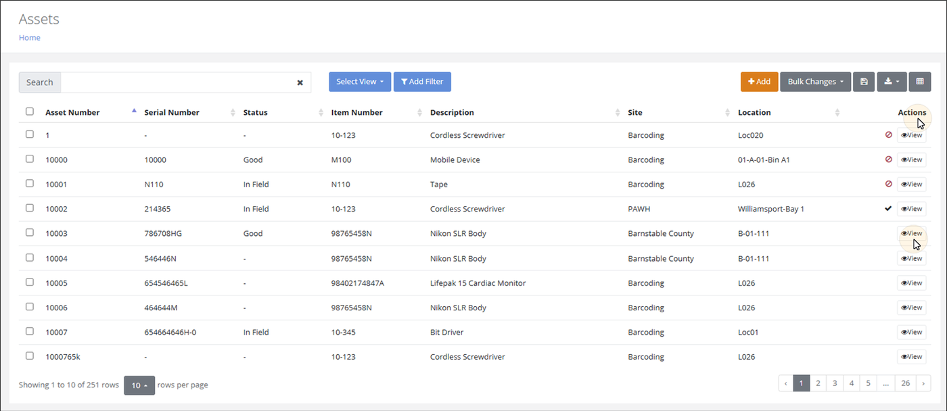
Task: Clear search with the X icon
Action: 300,82
